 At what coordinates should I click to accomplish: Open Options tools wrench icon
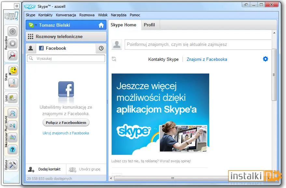tap(12, 165)
